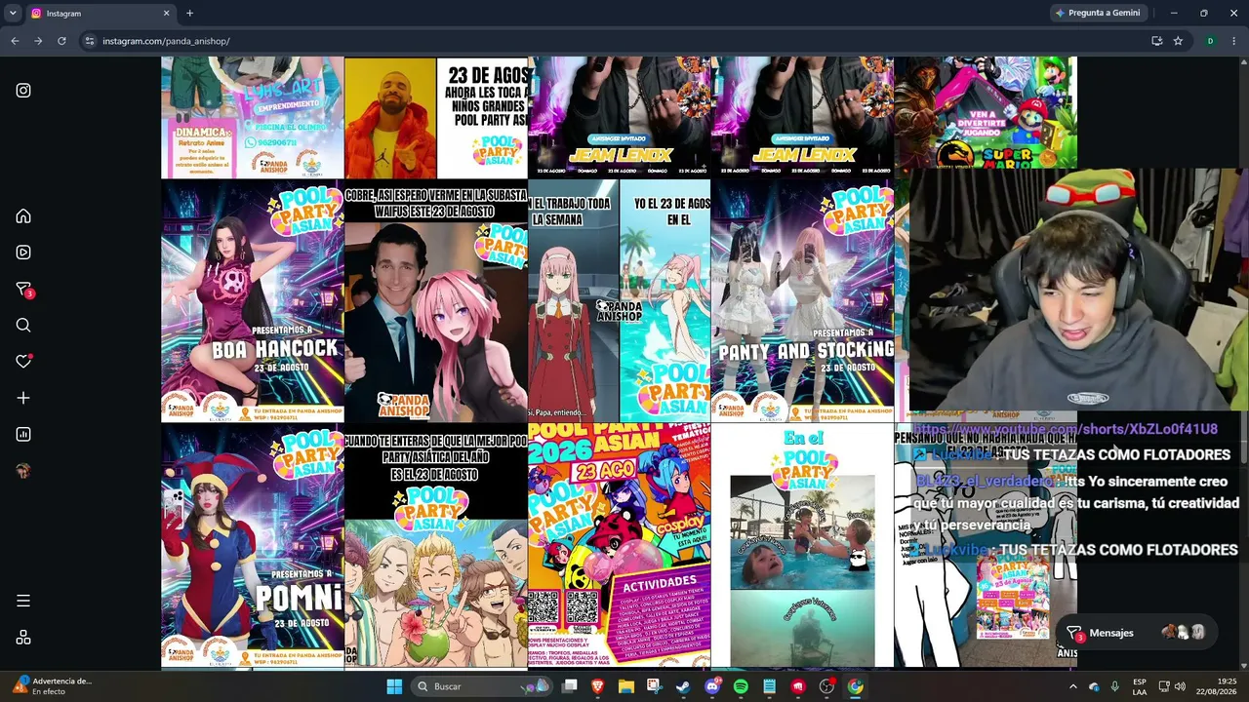Open File Explorer from the taskbar

[626, 686]
